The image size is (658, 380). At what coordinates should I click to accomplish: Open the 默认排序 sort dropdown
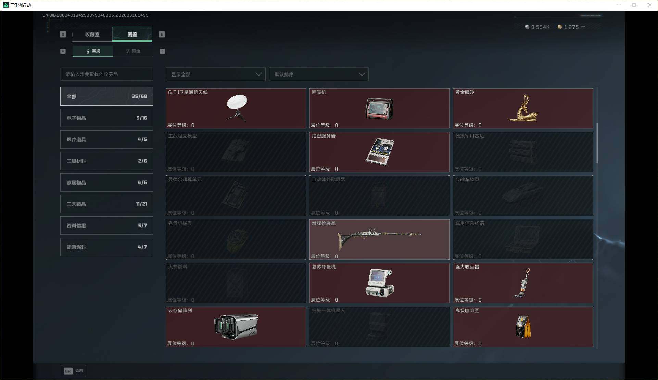coord(319,74)
